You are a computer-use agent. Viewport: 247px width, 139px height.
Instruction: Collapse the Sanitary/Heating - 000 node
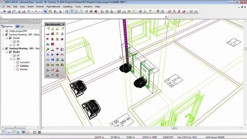point(3,35)
